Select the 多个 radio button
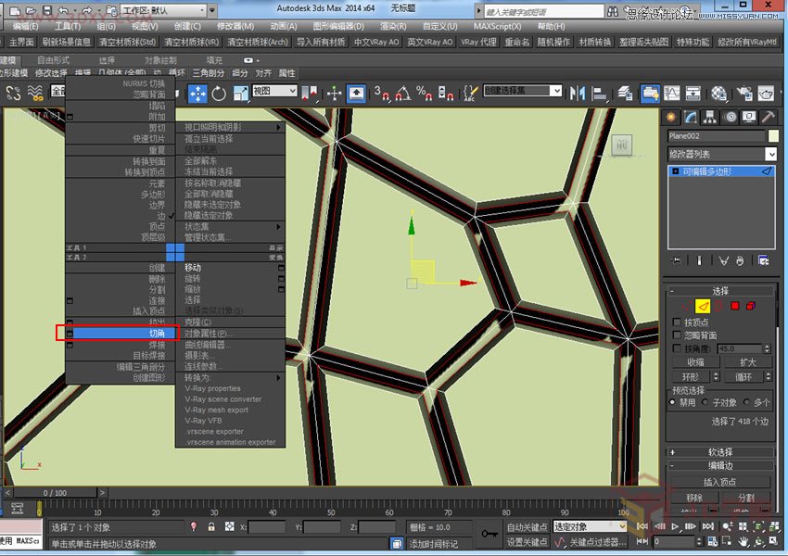Screen dimensions: 788x556 pyautogui.click(x=746, y=402)
